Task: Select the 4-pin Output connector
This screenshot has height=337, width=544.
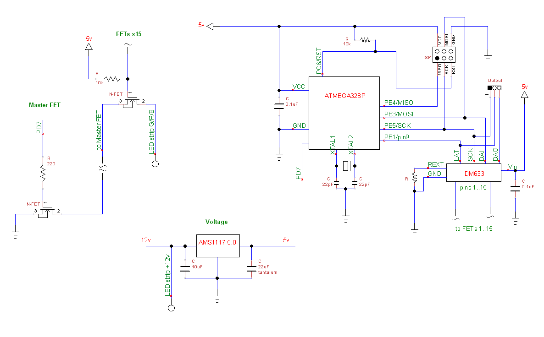Action: pos(494,87)
